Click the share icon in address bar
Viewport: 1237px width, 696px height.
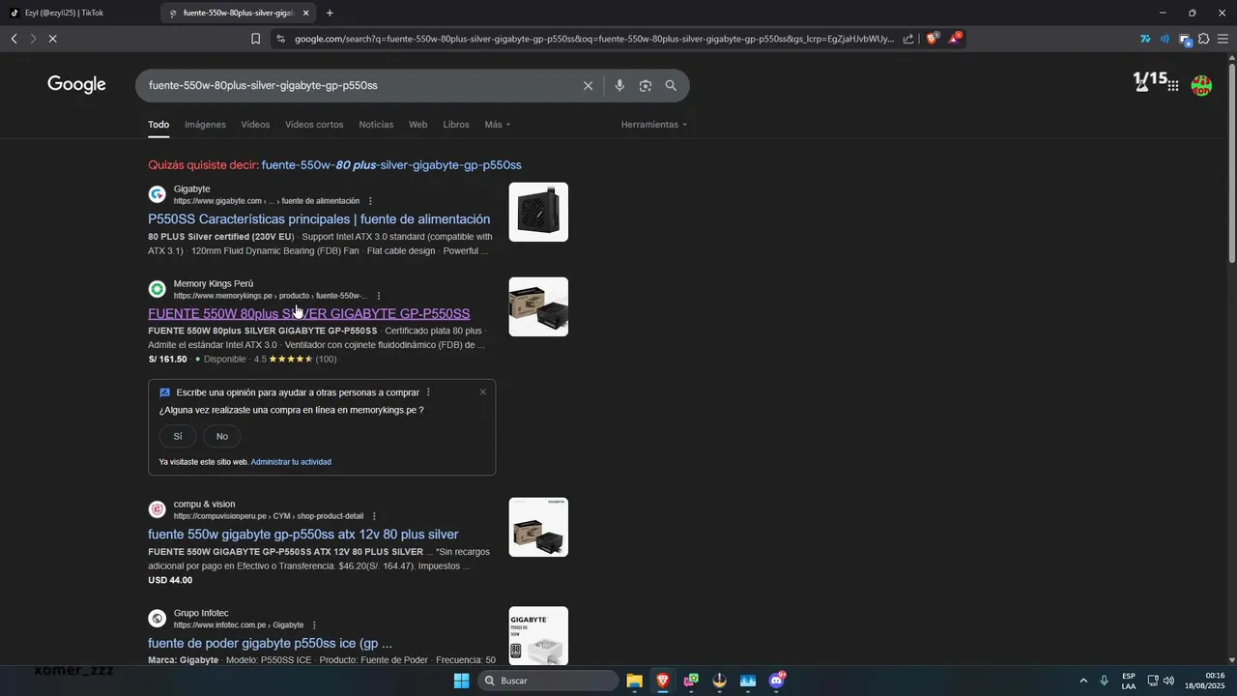pyautogui.click(x=908, y=39)
